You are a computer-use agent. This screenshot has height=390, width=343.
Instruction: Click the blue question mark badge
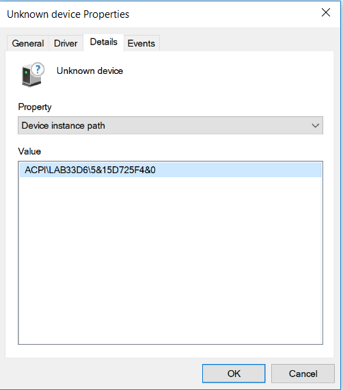tap(38, 69)
